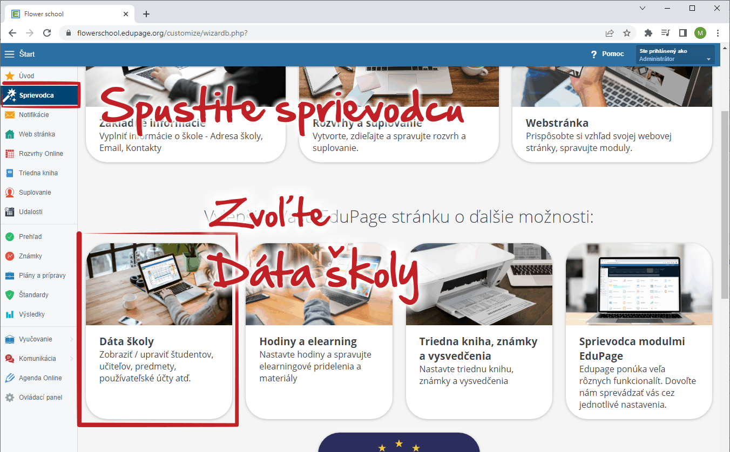This screenshot has width=730, height=452.
Task: Click the Ovládací panel gear icon
Action: [x=10, y=398]
